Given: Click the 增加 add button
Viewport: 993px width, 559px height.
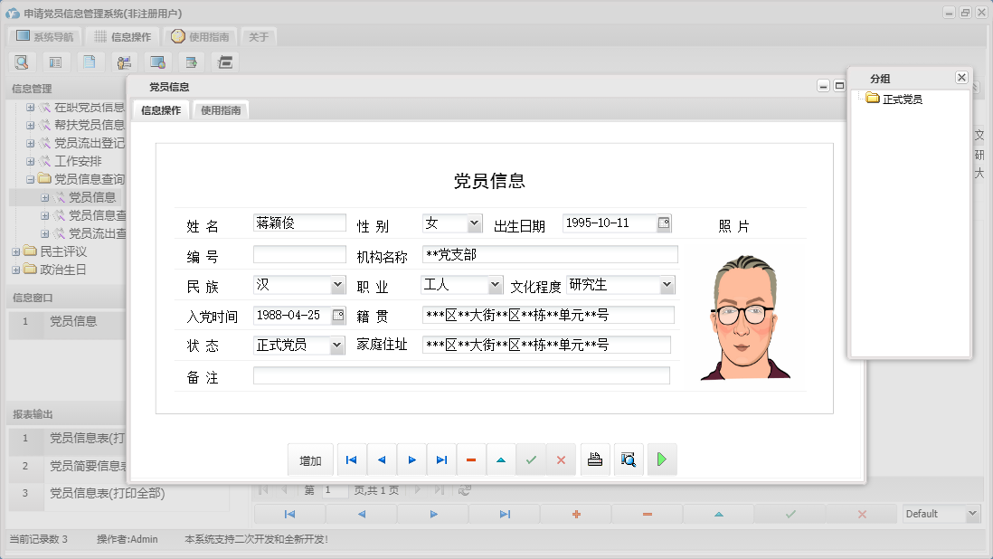Looking at the screenshot, I should click(310, 460).
